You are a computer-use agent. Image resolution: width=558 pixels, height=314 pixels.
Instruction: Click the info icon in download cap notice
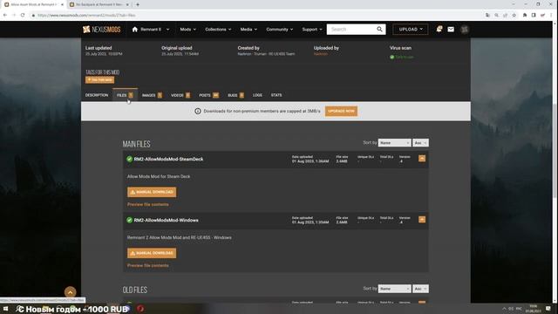tap(198, 111)
